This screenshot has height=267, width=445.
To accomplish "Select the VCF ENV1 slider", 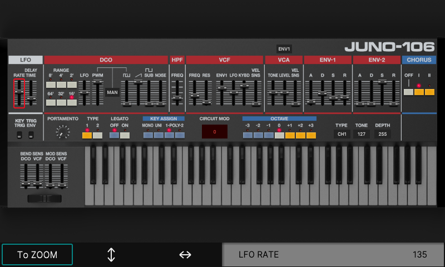I will click(221, 93).
